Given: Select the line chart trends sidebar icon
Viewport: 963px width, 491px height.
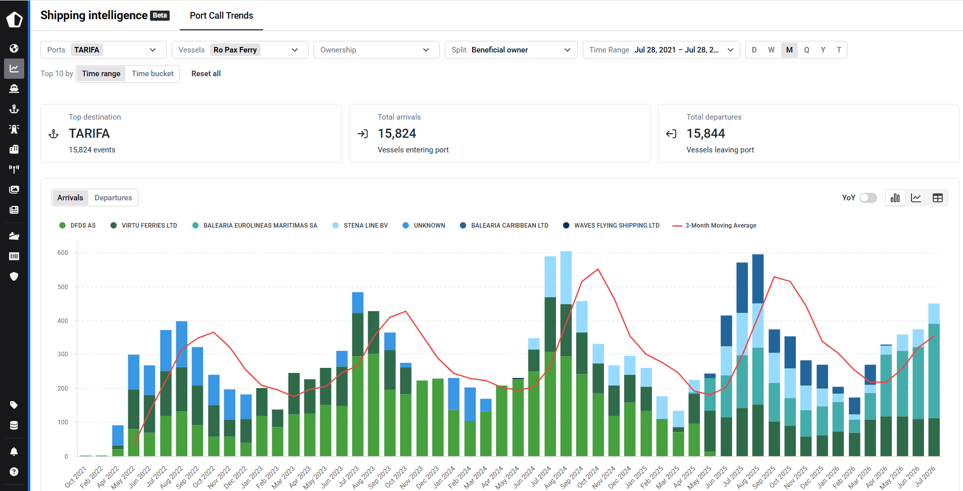Looking at the screenshot, I should (x=14, y=69).
